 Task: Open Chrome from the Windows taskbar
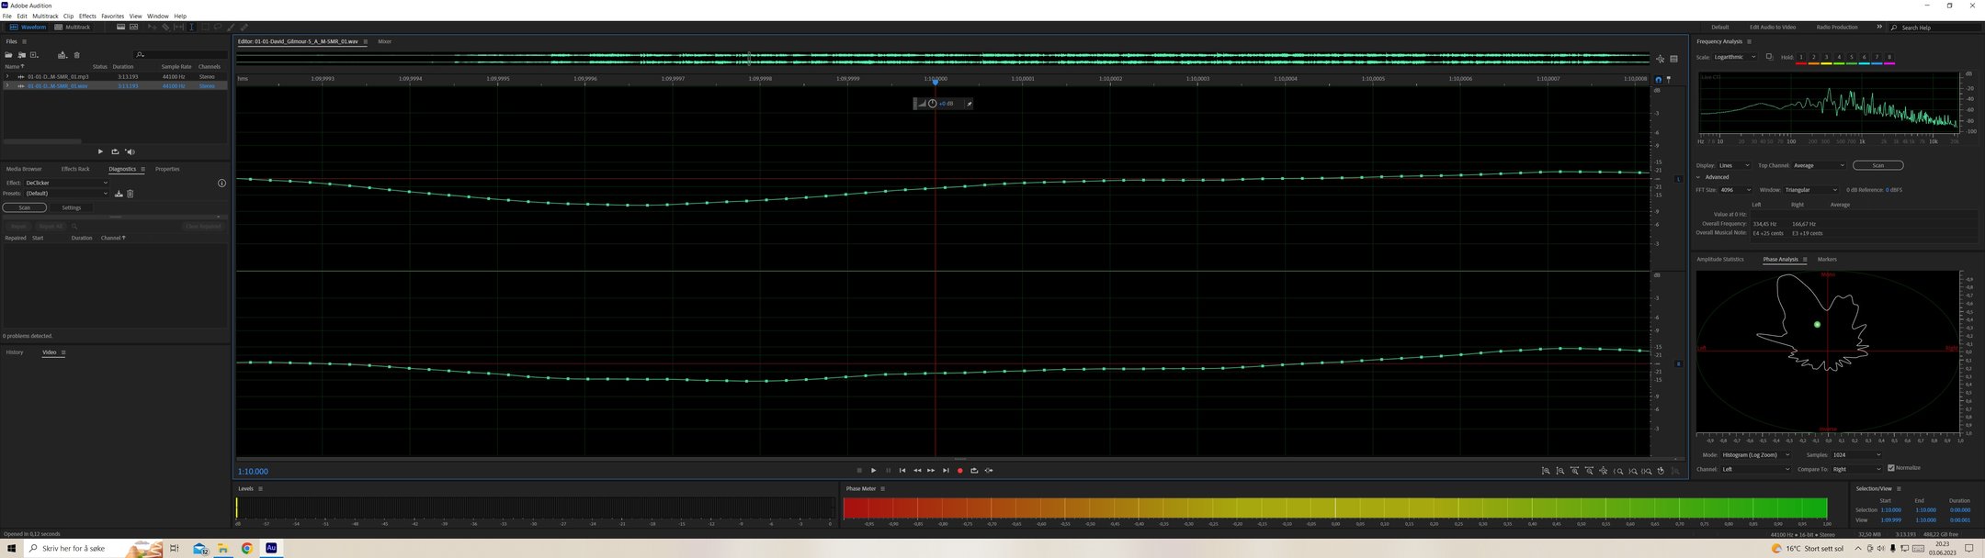(x=247, y=549)
